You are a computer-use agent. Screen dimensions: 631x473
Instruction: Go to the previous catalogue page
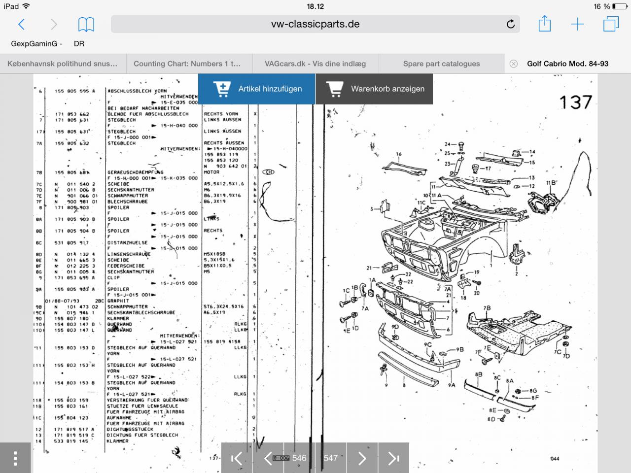pos(268,458)
